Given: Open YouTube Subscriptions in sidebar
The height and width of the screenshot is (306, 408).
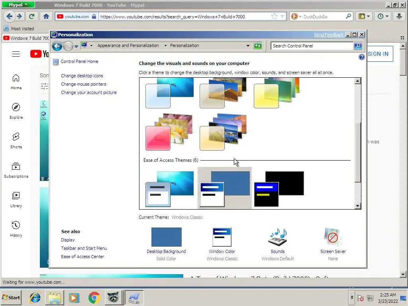Looking at the screenshot, I should [x=16, y=170].
